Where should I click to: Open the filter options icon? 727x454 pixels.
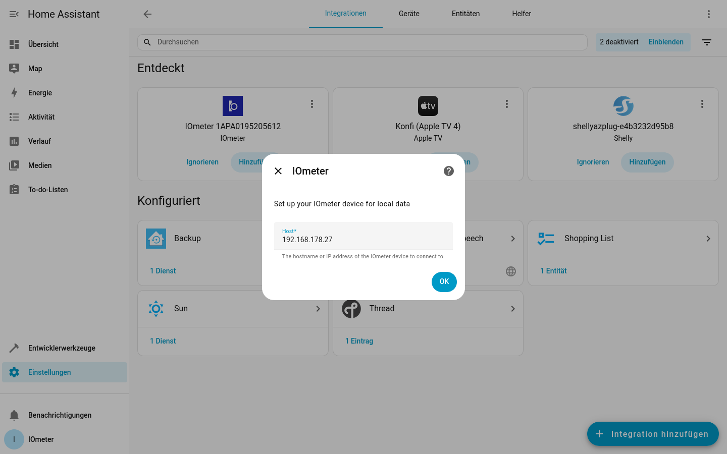(x=707, y=42)
